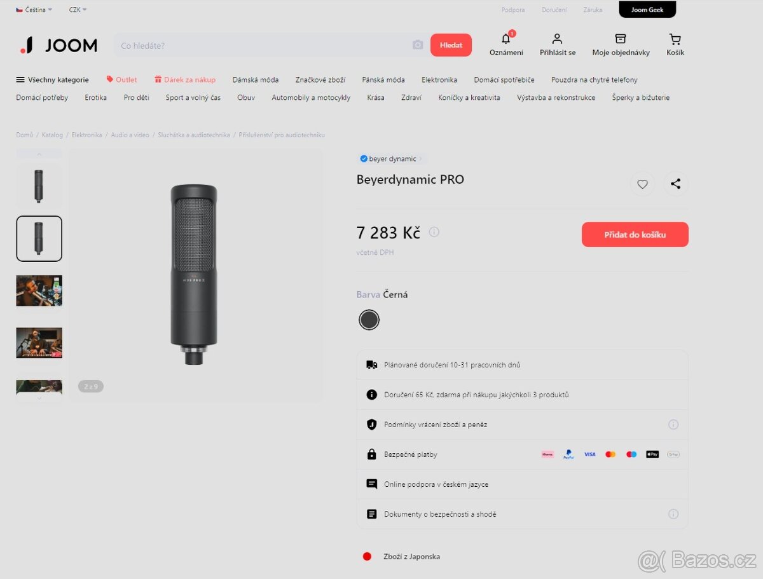The image size is (763, 579).
Task: Click the Přihlásit se user icon
Action: point(558,39)
